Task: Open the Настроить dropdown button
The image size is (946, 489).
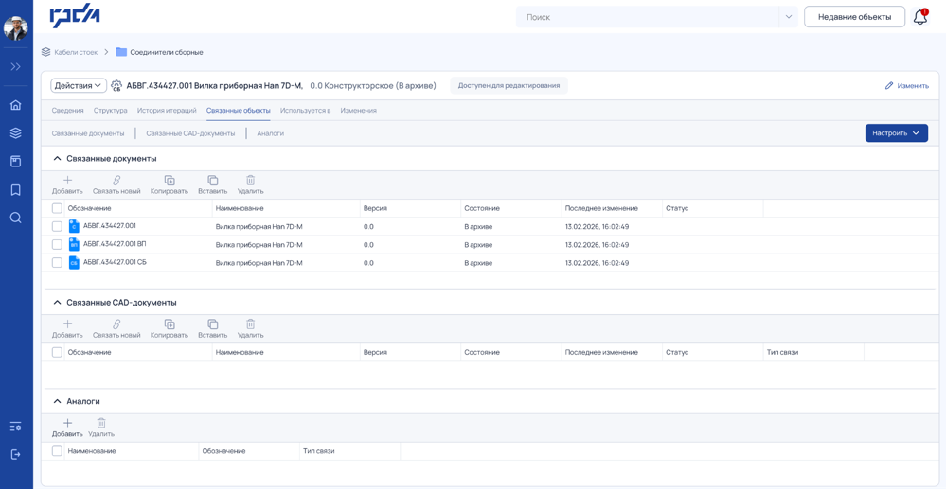Action: [x=896, y=133]
